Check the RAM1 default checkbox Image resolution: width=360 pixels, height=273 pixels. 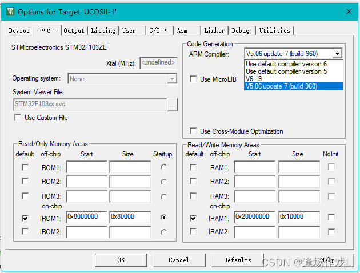pyautogui.click(x=193, y=167)
